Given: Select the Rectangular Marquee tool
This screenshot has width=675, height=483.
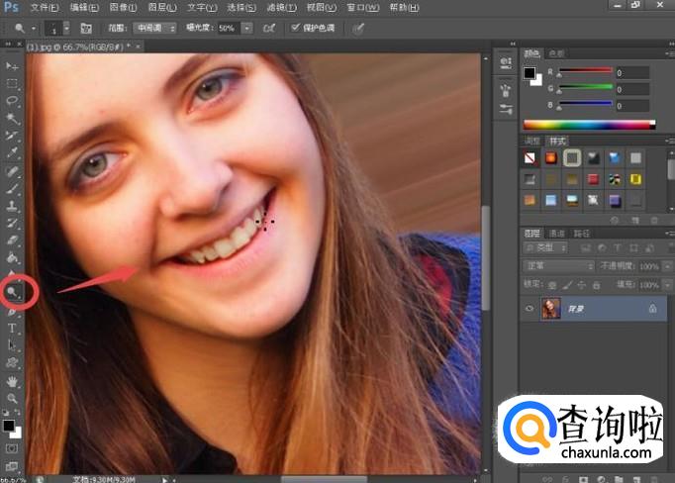Looking at the screenshot, I should 13,83.
